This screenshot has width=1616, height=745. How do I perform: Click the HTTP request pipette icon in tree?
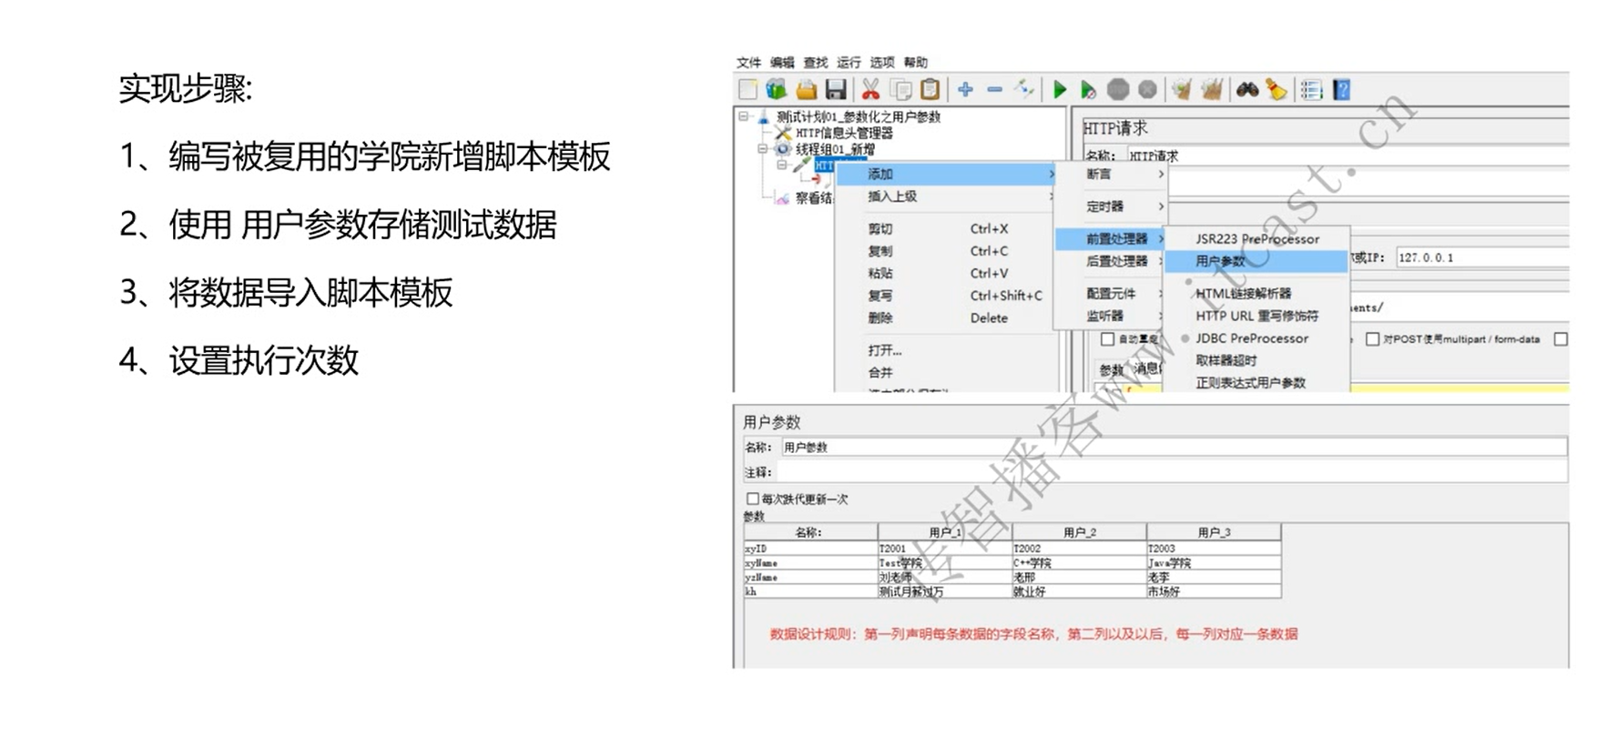click(x=801, y=166)
